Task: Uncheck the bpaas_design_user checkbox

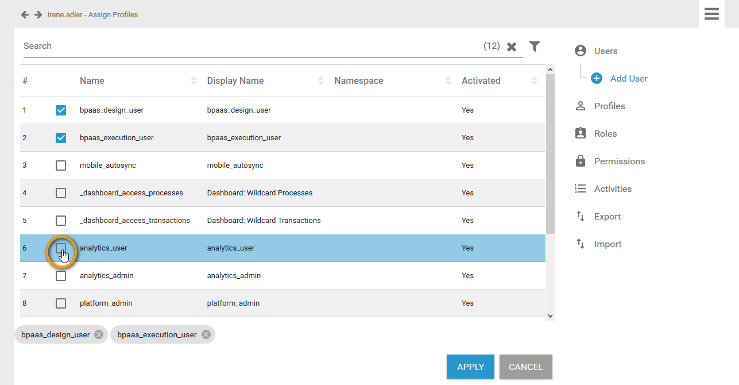Action: (x=61, y=110)
